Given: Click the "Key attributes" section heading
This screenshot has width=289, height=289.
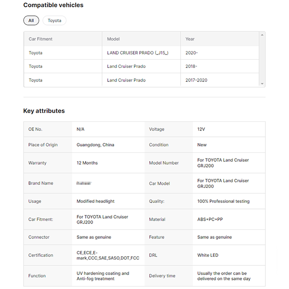Looking at the screenshot, I should click(x=44, y=111).
